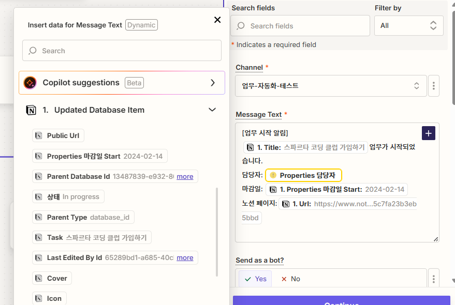Open the Channel dropdown 업무-자동화-테스트
The width and height of the screenshot is (455, 305).
(x=331, y=86)
